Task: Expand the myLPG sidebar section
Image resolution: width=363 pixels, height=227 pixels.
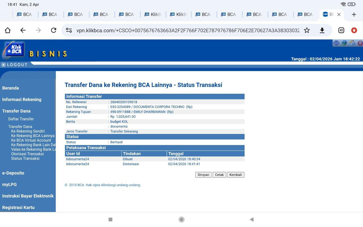Action: 9,184
